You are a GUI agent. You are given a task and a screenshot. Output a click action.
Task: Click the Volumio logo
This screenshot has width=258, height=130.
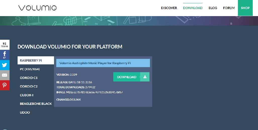pyautogui.click(x=37, y=8)
